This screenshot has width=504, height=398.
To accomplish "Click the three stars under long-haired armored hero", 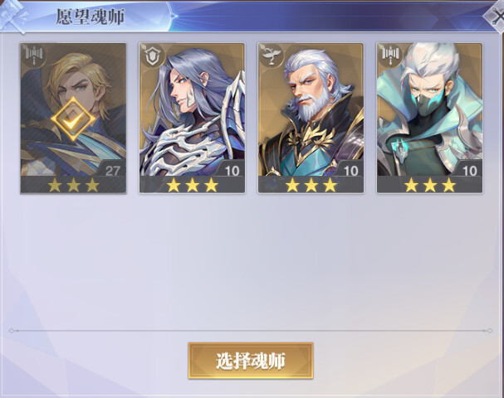I will click(192, 185).
